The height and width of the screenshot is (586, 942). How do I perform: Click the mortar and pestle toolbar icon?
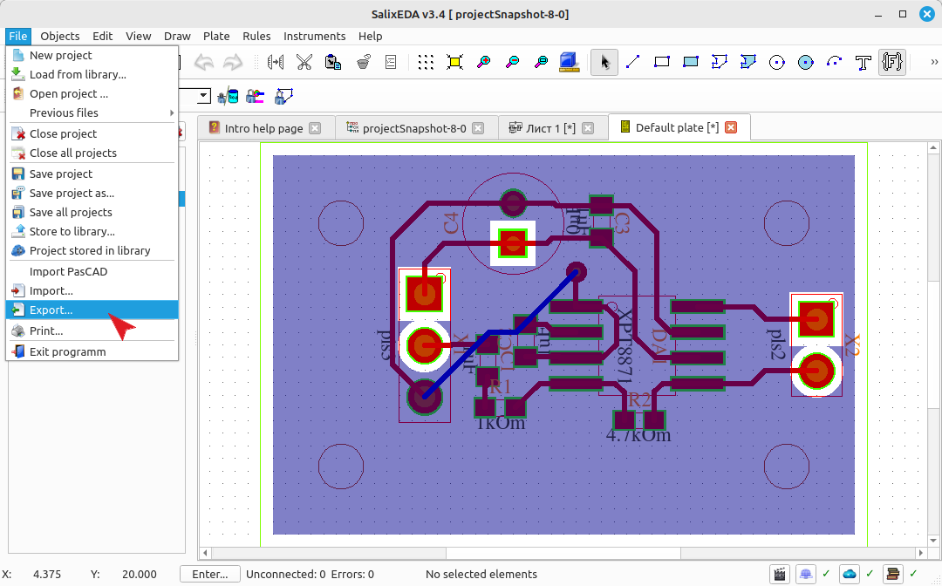[363, 62]
